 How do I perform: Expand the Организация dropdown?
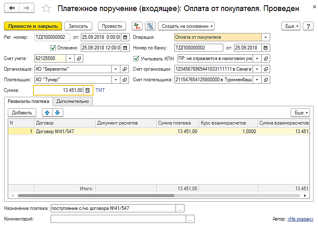116,69
